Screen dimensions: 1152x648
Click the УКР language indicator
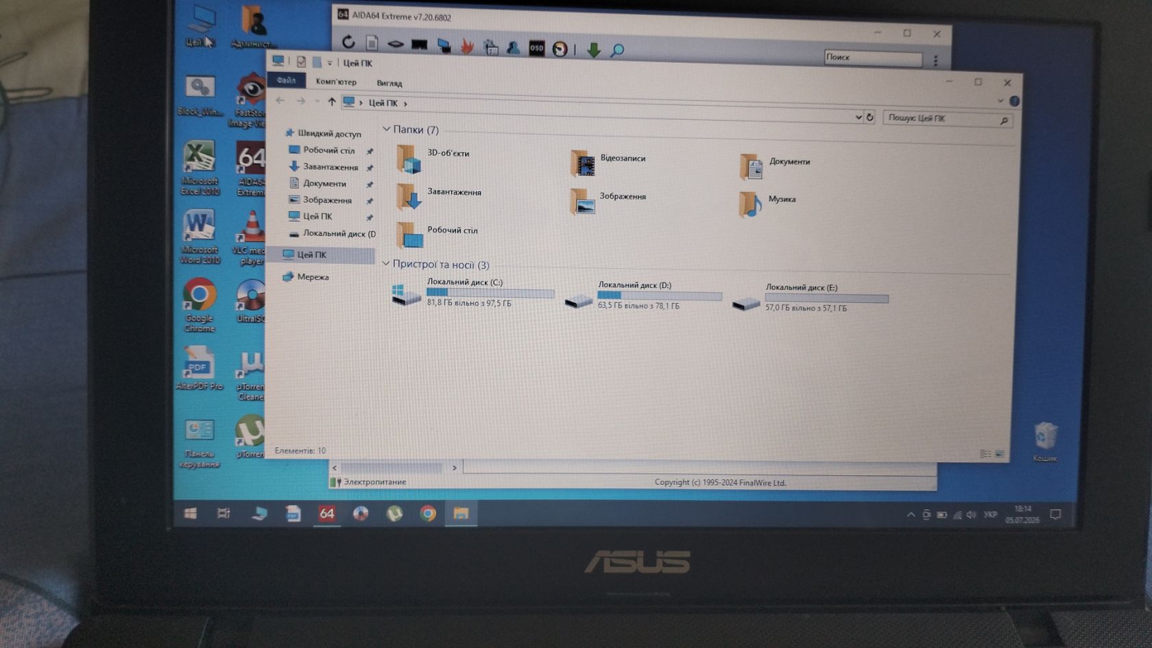tap(990, 514)
